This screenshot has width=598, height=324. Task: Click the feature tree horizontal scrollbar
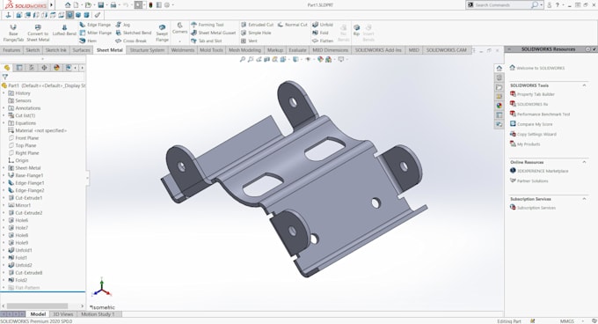(x=37, y=306)
